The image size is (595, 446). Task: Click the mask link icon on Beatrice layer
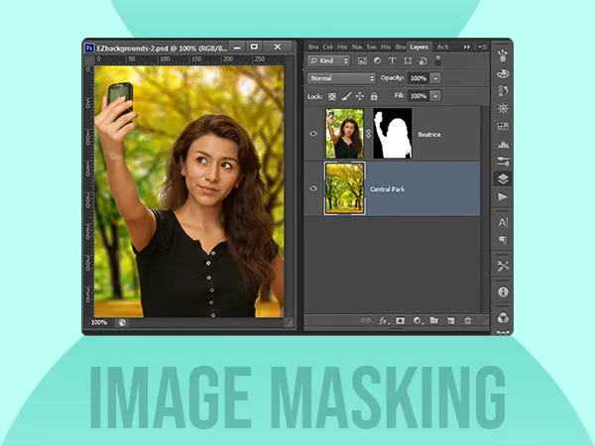(368, 134)
